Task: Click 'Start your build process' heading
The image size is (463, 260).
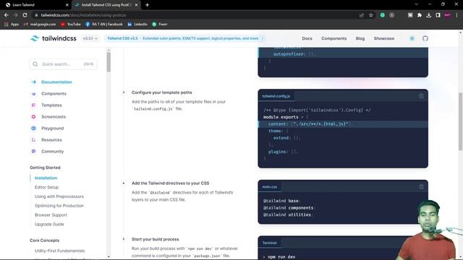Action: coord(156,239)
